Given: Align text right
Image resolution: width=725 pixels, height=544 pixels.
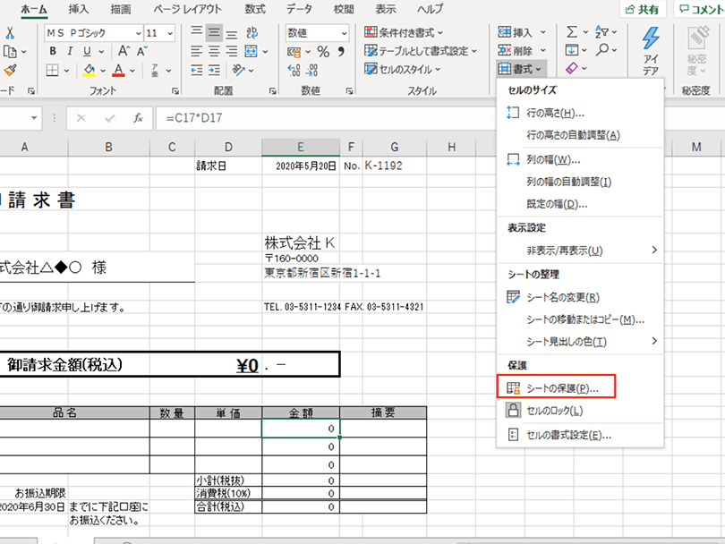Looking at the screenshot, I should pos(232,51).
